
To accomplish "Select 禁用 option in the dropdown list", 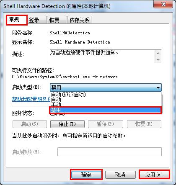I will (106, 110).
